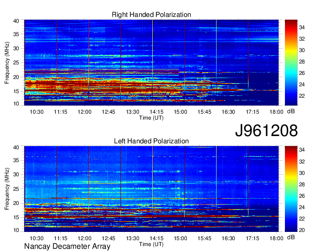Click the 35 MHz frequency tick of Right Handed plot

coord(16,34)
